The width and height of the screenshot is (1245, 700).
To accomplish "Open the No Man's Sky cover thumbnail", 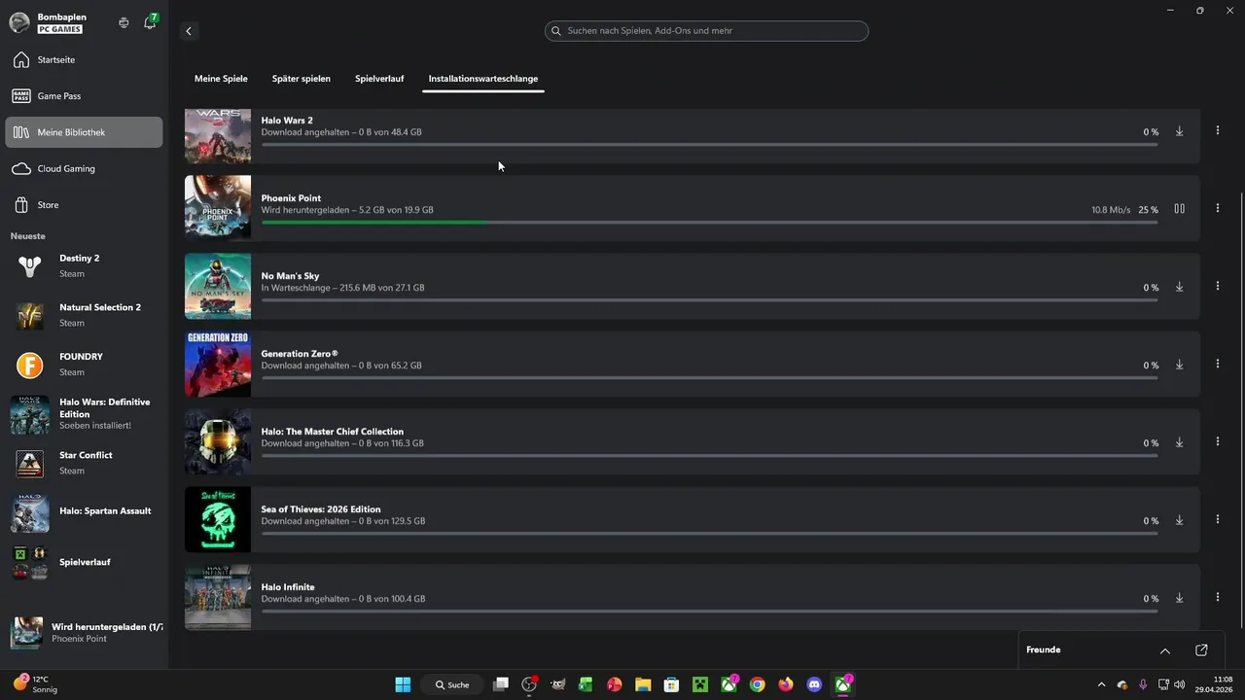I will click(x=218, y=286).
